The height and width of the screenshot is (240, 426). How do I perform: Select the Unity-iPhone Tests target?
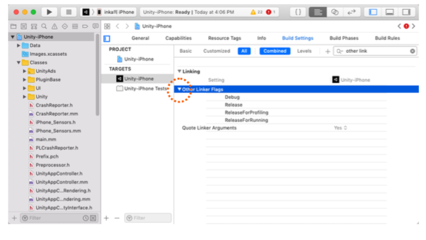coord(142,89)
